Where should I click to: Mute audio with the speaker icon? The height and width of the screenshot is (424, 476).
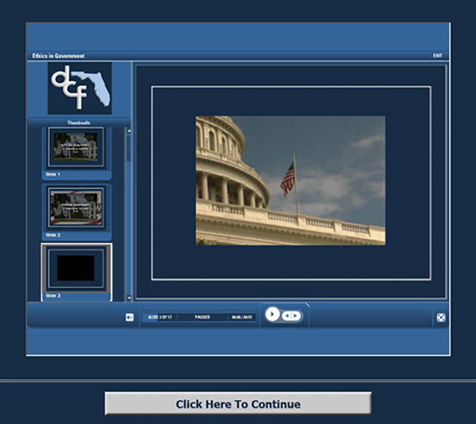130,317
